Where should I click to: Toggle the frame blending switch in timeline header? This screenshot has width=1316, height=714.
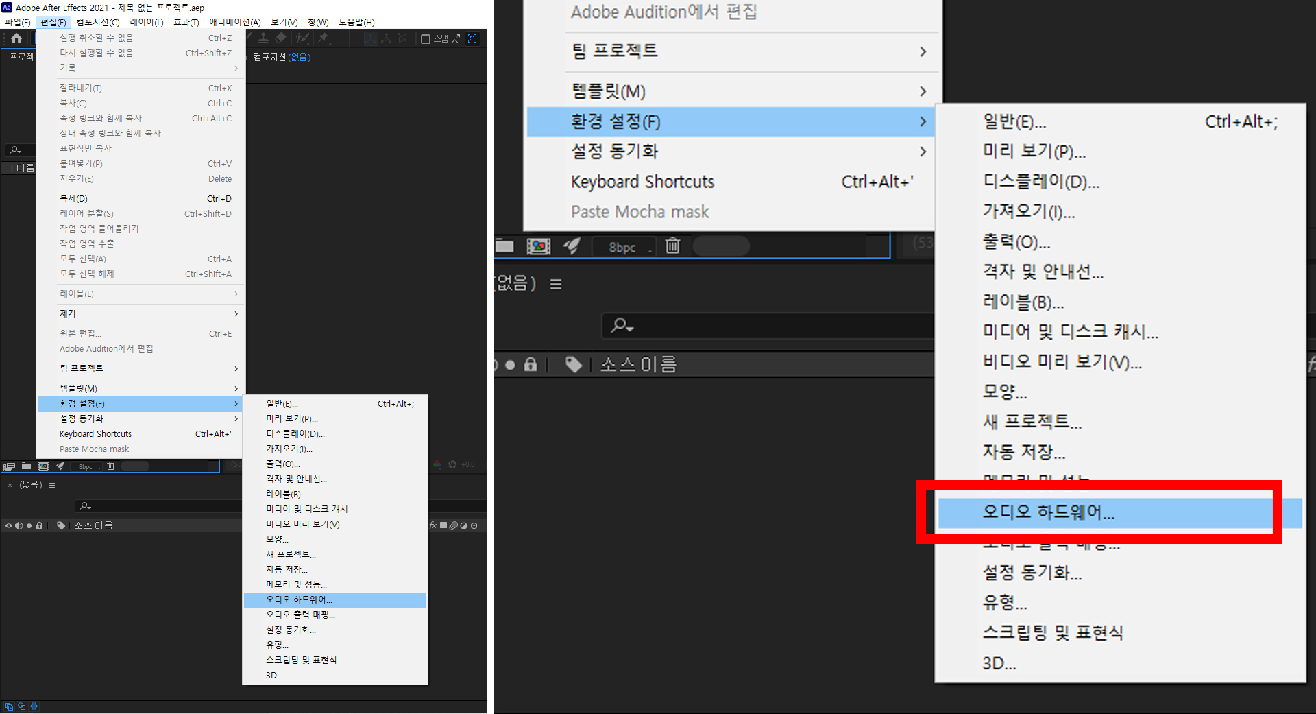pos(443,525)
